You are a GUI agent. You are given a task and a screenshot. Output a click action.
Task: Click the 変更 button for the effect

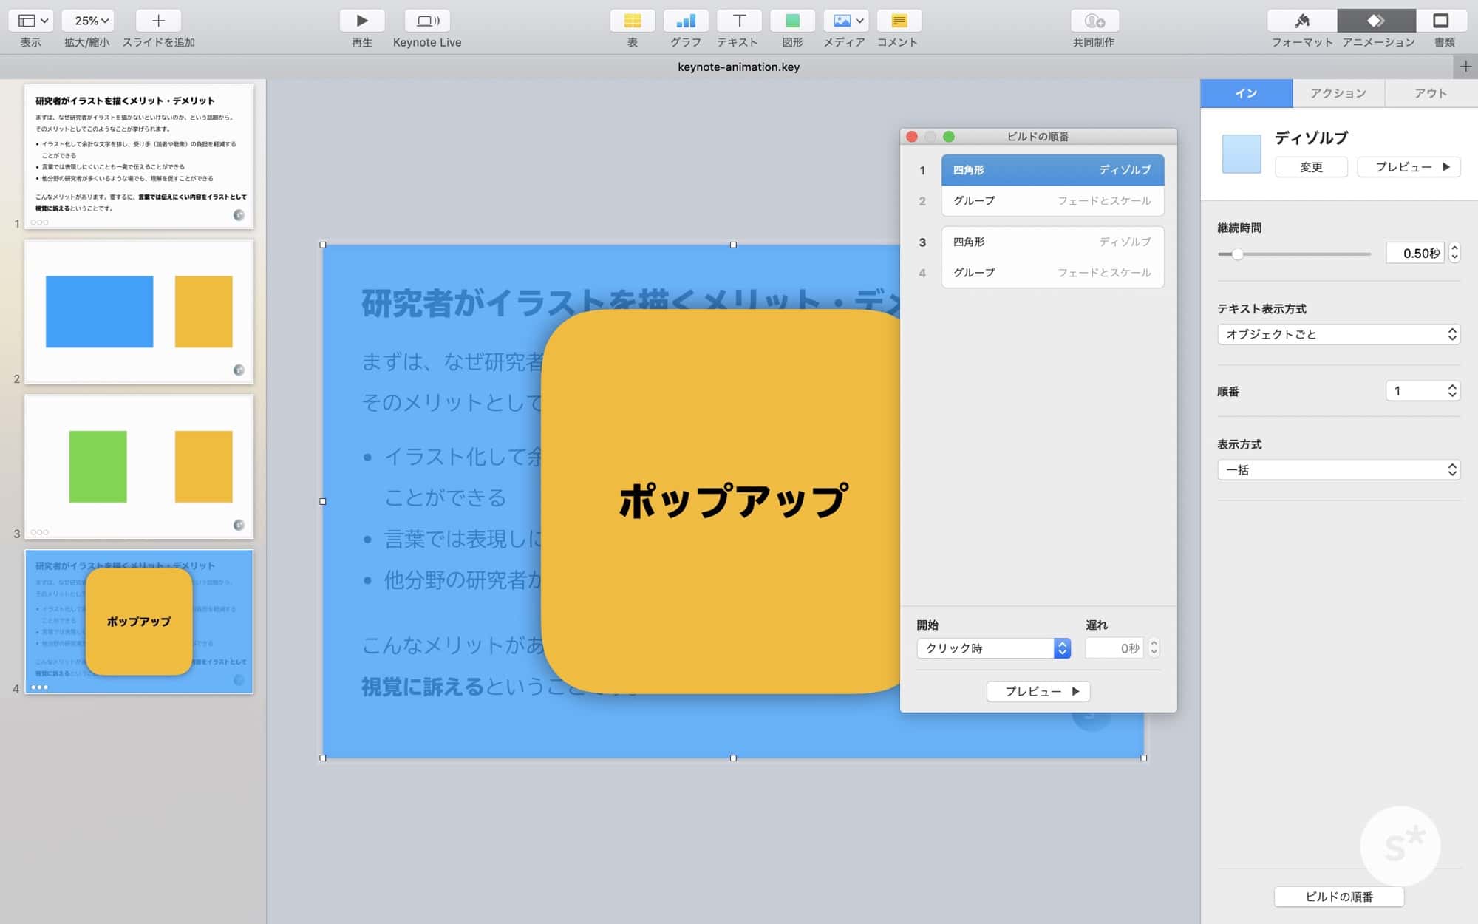pyautogui.click(x=1311, y=167)
